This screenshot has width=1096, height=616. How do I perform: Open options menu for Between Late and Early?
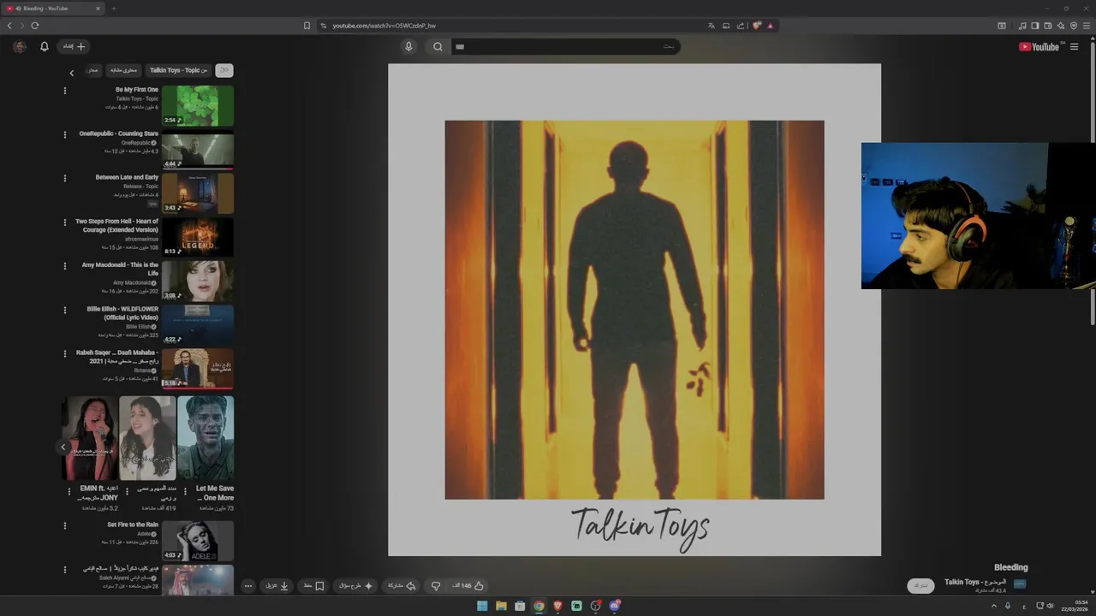click(65, 178)
